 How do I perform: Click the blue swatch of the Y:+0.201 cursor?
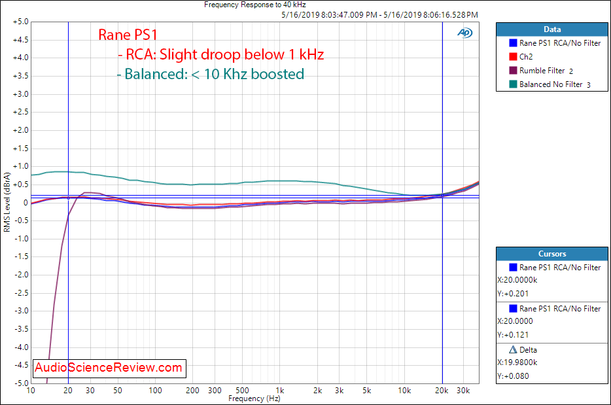coord(513,268)
